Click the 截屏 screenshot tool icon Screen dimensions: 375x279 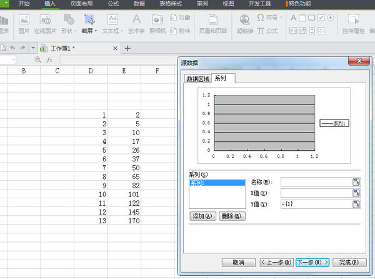[x=89, y=20]
